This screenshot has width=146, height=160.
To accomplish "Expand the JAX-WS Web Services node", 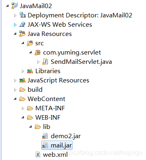I will click(15, 25).
